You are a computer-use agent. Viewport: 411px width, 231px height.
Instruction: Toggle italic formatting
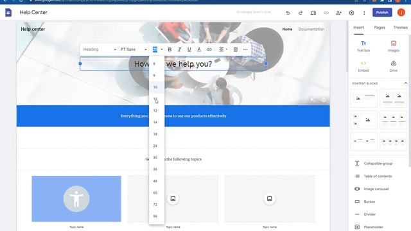[179, 49]
